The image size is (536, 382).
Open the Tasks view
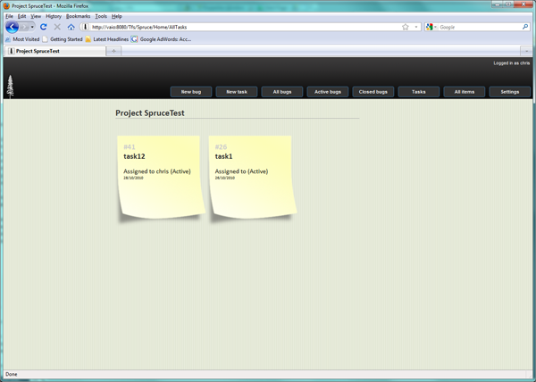[419, 92]
